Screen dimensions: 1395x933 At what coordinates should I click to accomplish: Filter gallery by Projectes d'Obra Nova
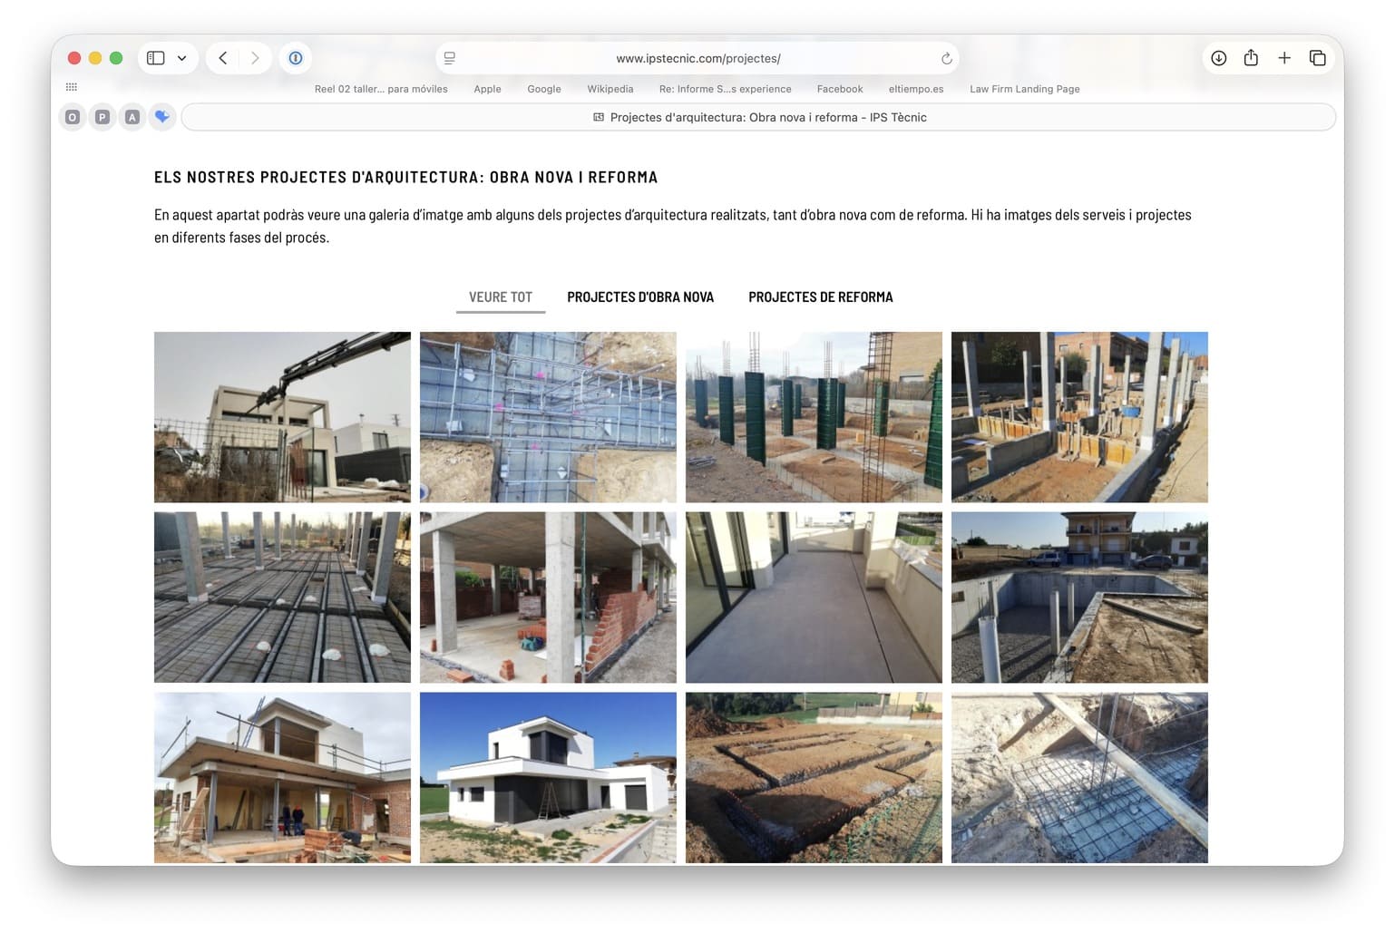pyautogui.click(x=640, y=297)
